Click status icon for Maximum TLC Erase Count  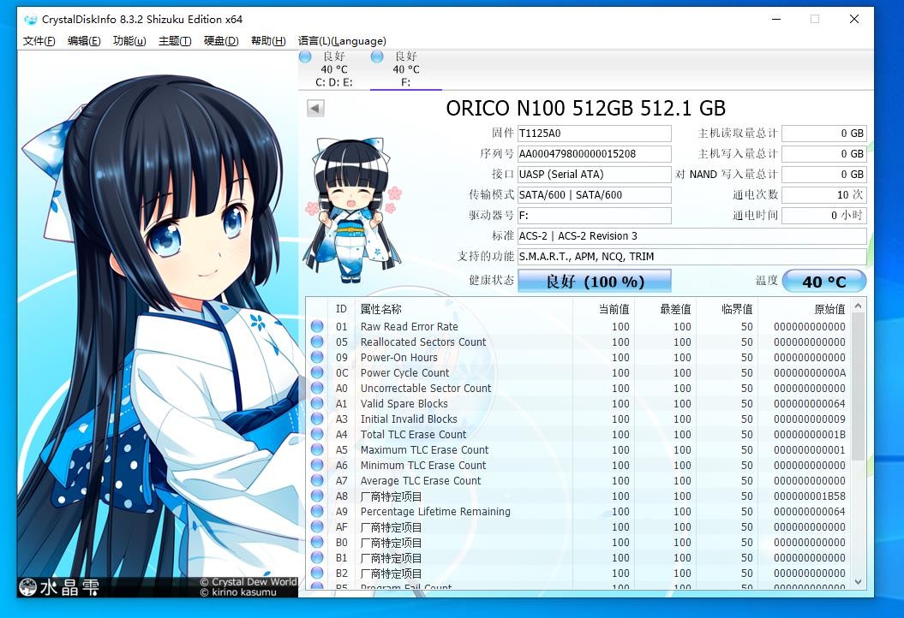[317, 449]
